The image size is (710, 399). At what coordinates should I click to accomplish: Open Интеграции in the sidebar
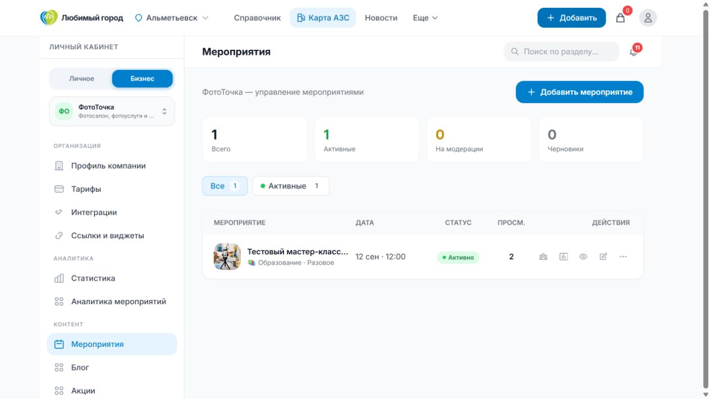(112, 212)
